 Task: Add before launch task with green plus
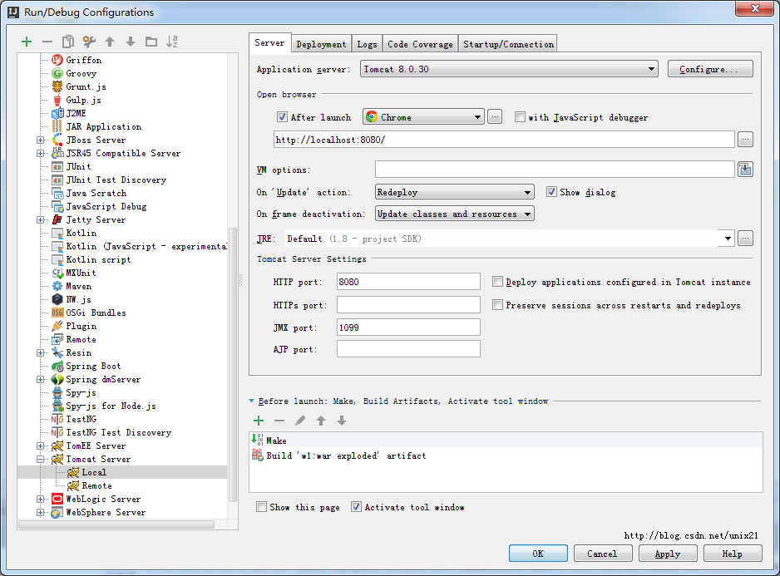pos(259,421)
